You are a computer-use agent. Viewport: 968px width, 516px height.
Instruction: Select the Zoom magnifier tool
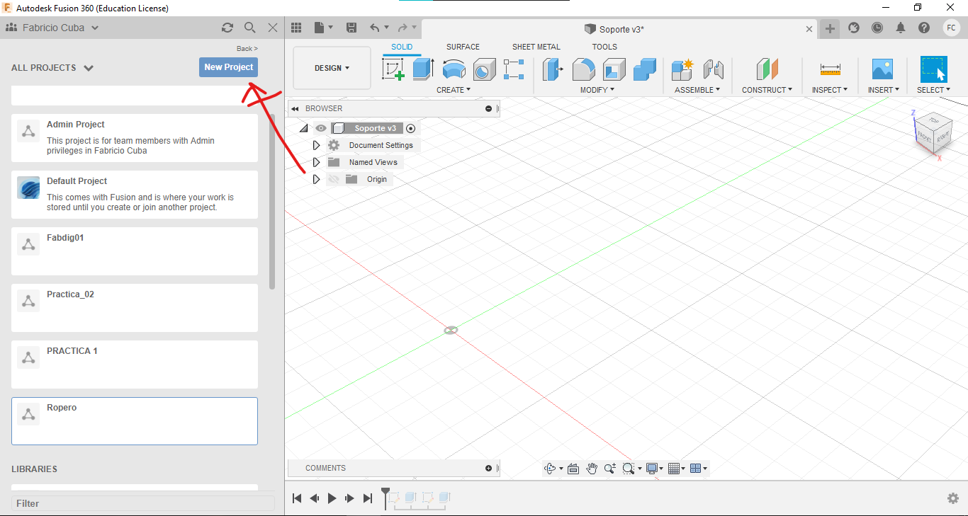609,469
